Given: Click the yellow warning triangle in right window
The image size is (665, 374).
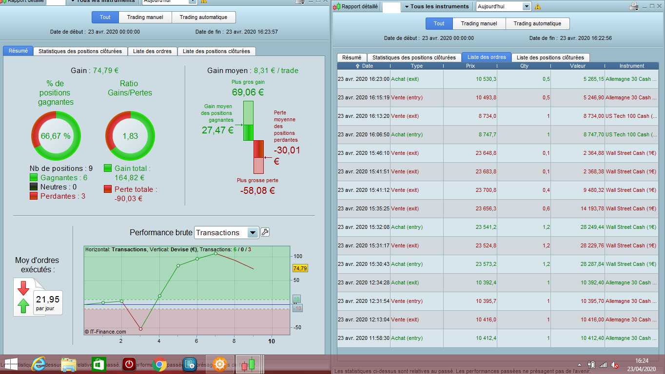Looking at the screenshot, I should pos(538,7).
